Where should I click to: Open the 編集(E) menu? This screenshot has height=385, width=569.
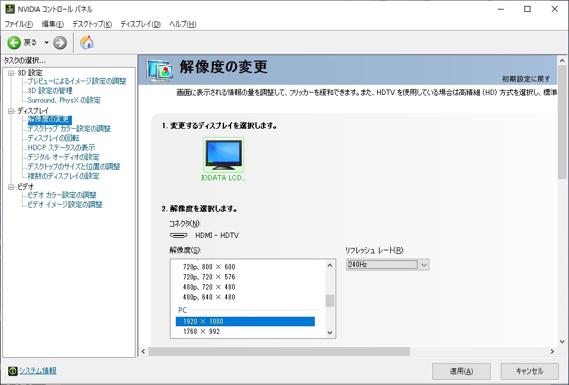pyautogui.click(x=53, y=24)
